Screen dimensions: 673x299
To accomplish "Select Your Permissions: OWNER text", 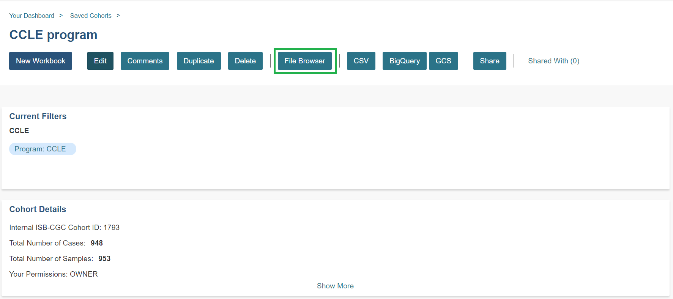I will tap(54, 274).
